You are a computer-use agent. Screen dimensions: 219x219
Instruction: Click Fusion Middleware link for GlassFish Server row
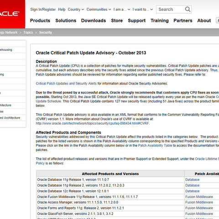click(x=199, y=214)
